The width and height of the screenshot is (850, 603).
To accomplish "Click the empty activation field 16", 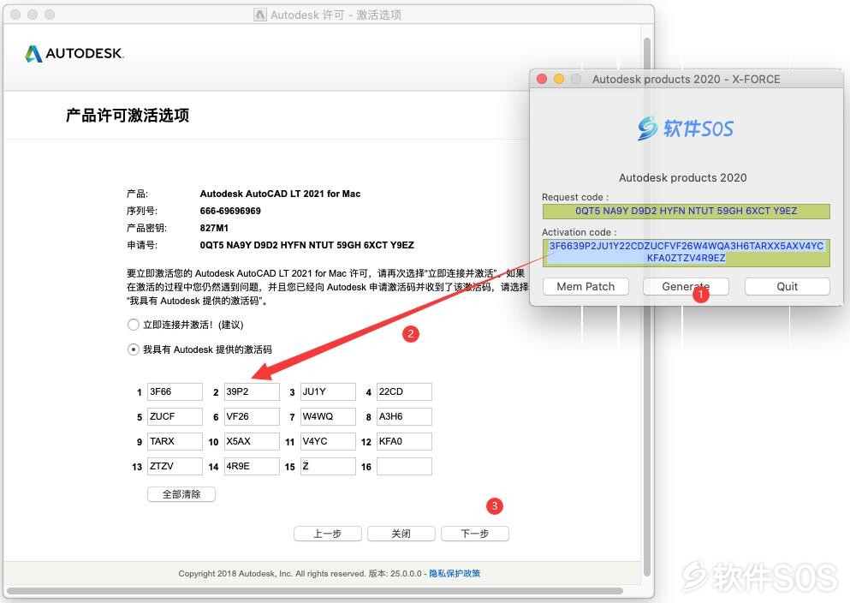I will coord(404,466).
